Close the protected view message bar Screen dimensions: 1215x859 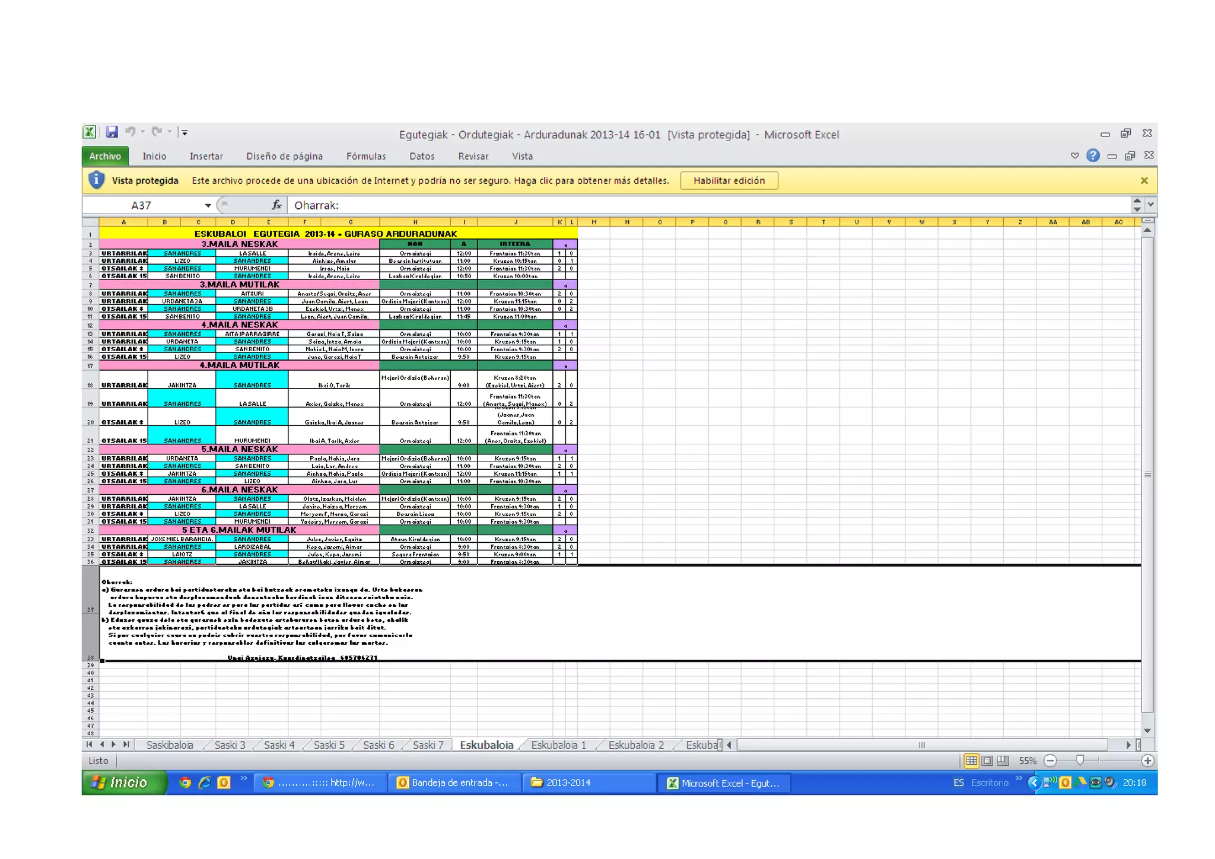tap(1144, 181)
